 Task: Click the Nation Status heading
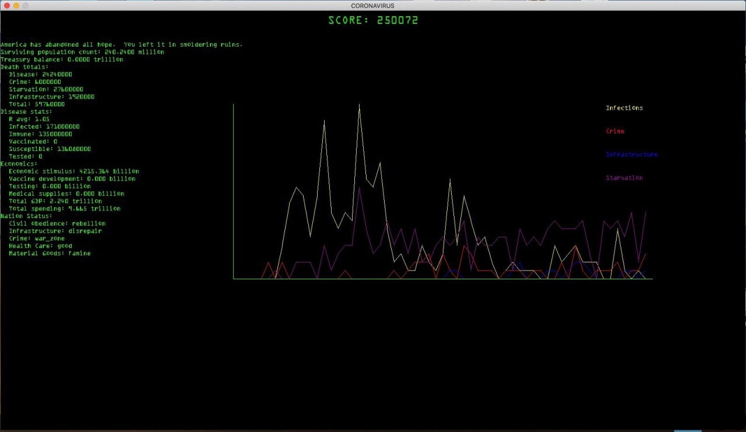pyautogui.click(x=26, y=216)
